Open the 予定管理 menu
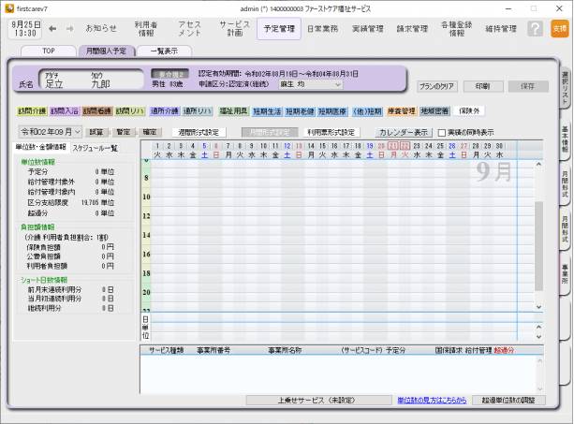The image size is (574, 424). click(279, 29)
